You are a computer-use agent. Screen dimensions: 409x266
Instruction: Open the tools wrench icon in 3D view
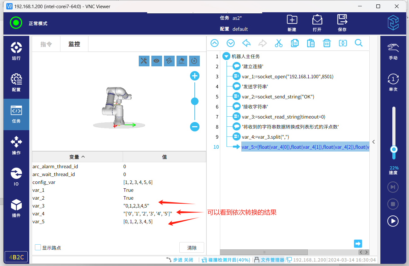click(144, 61)
